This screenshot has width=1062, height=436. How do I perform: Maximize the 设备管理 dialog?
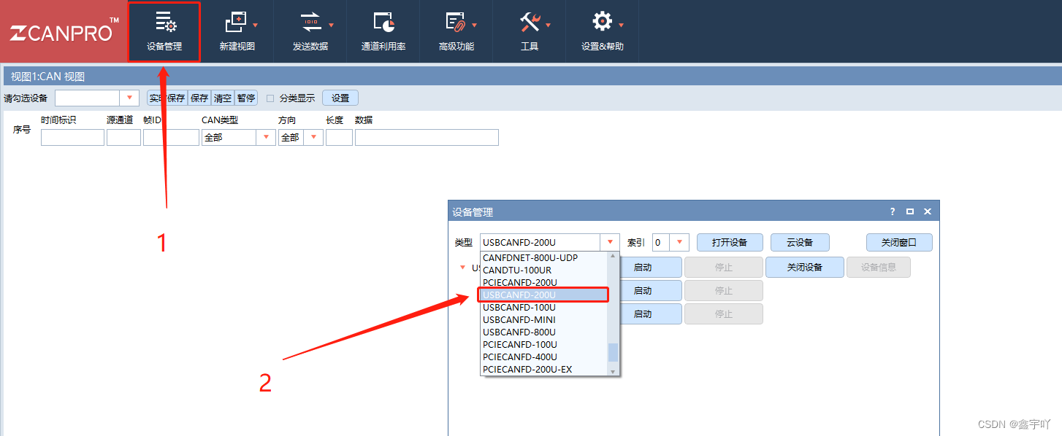(x=910, y=211)
